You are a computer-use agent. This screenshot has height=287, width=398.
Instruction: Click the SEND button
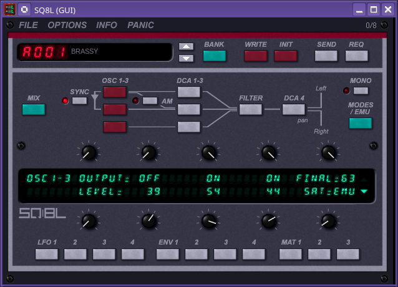coord(326,56)
